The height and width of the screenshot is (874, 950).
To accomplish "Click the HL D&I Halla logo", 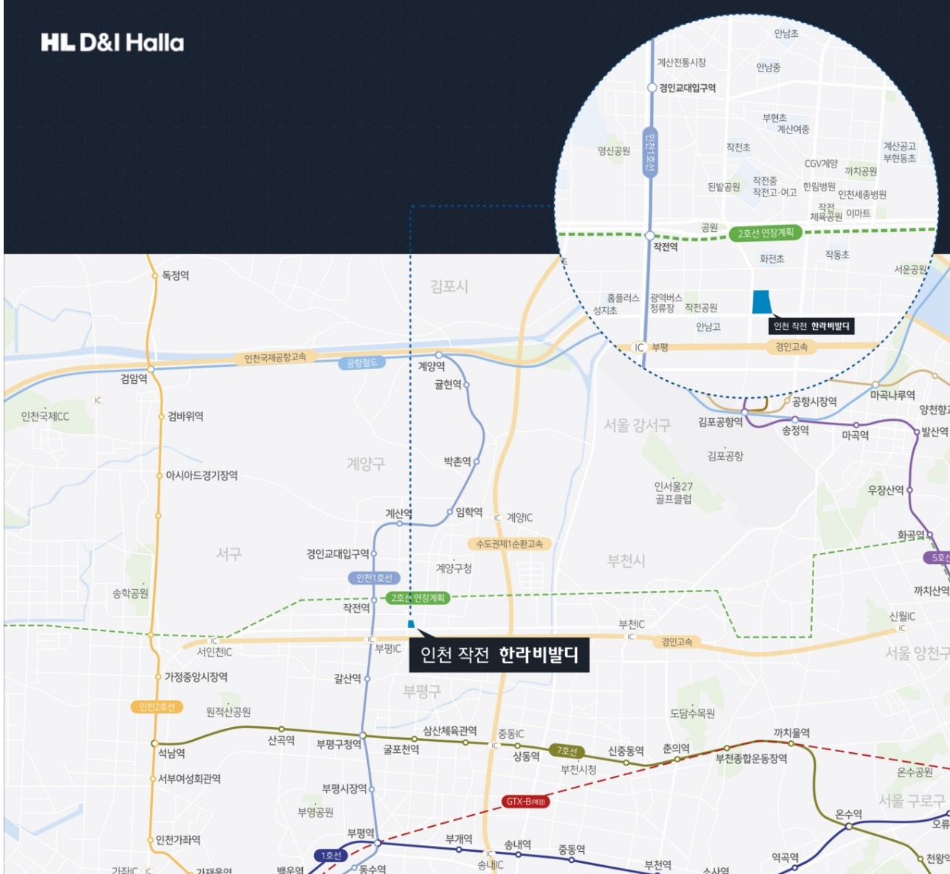I will [112, 43].
